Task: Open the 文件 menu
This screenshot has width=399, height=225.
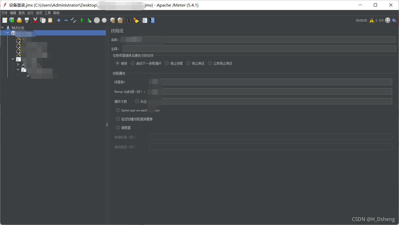Action: click(x=4, y=13)
